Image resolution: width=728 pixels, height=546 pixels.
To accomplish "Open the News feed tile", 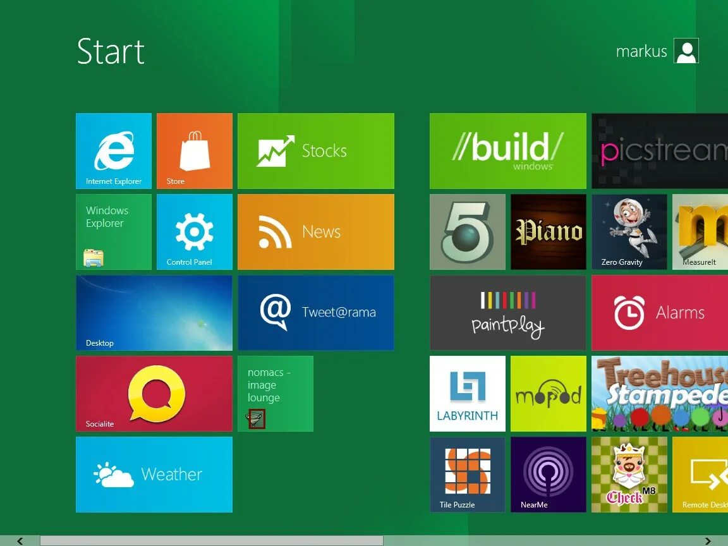I will (316, 232).
